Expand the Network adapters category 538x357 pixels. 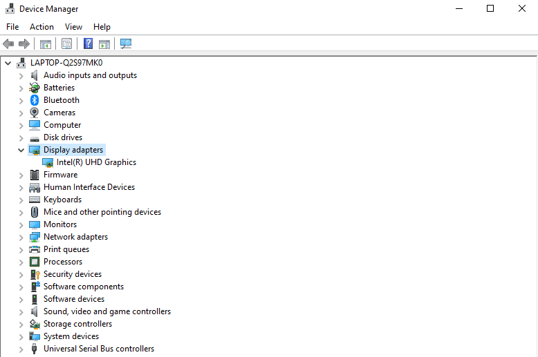tap(21, 237)
